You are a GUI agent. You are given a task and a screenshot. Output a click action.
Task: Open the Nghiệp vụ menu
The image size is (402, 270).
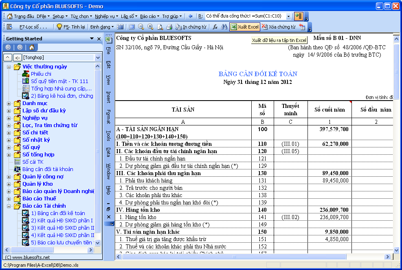[105, 16]
